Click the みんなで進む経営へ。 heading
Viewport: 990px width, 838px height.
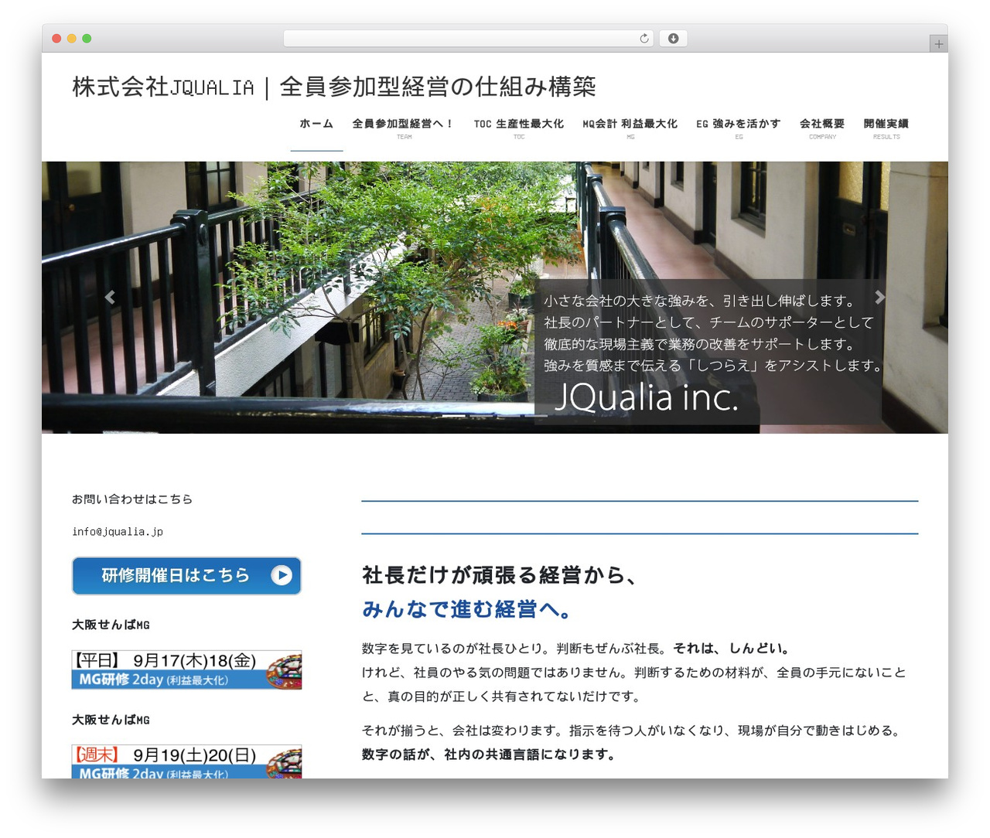click(467, 609)
